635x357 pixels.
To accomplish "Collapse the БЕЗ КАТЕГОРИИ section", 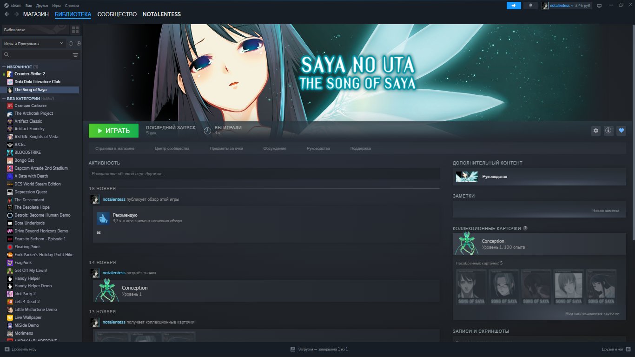I will [4, 99].
